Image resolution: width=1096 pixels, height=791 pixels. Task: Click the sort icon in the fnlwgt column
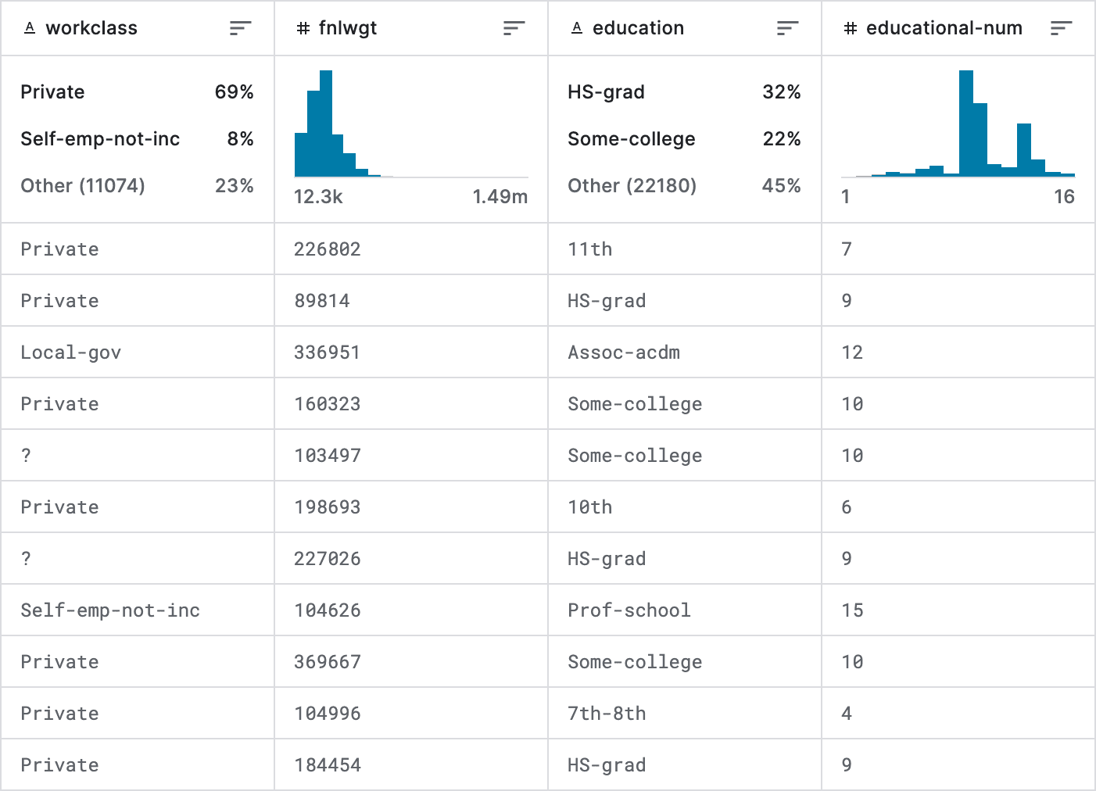[514, 27]
